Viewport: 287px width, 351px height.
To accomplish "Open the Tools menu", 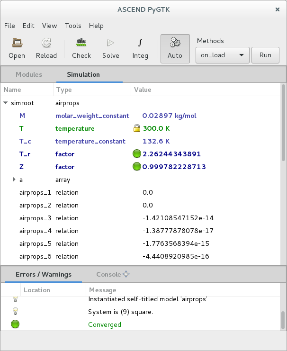I will pyautogui.click(x=73, y=26).
